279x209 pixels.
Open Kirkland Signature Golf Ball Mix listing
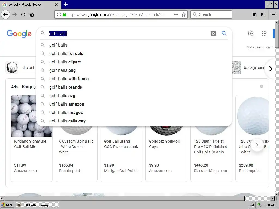click(30, 144)
